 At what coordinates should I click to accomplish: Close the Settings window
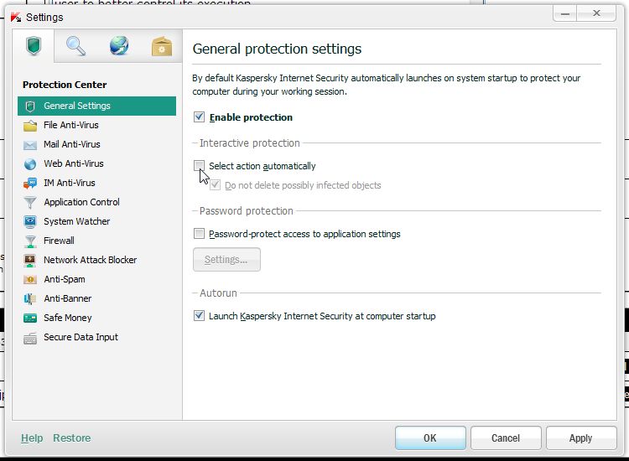(x=596, y=13)
